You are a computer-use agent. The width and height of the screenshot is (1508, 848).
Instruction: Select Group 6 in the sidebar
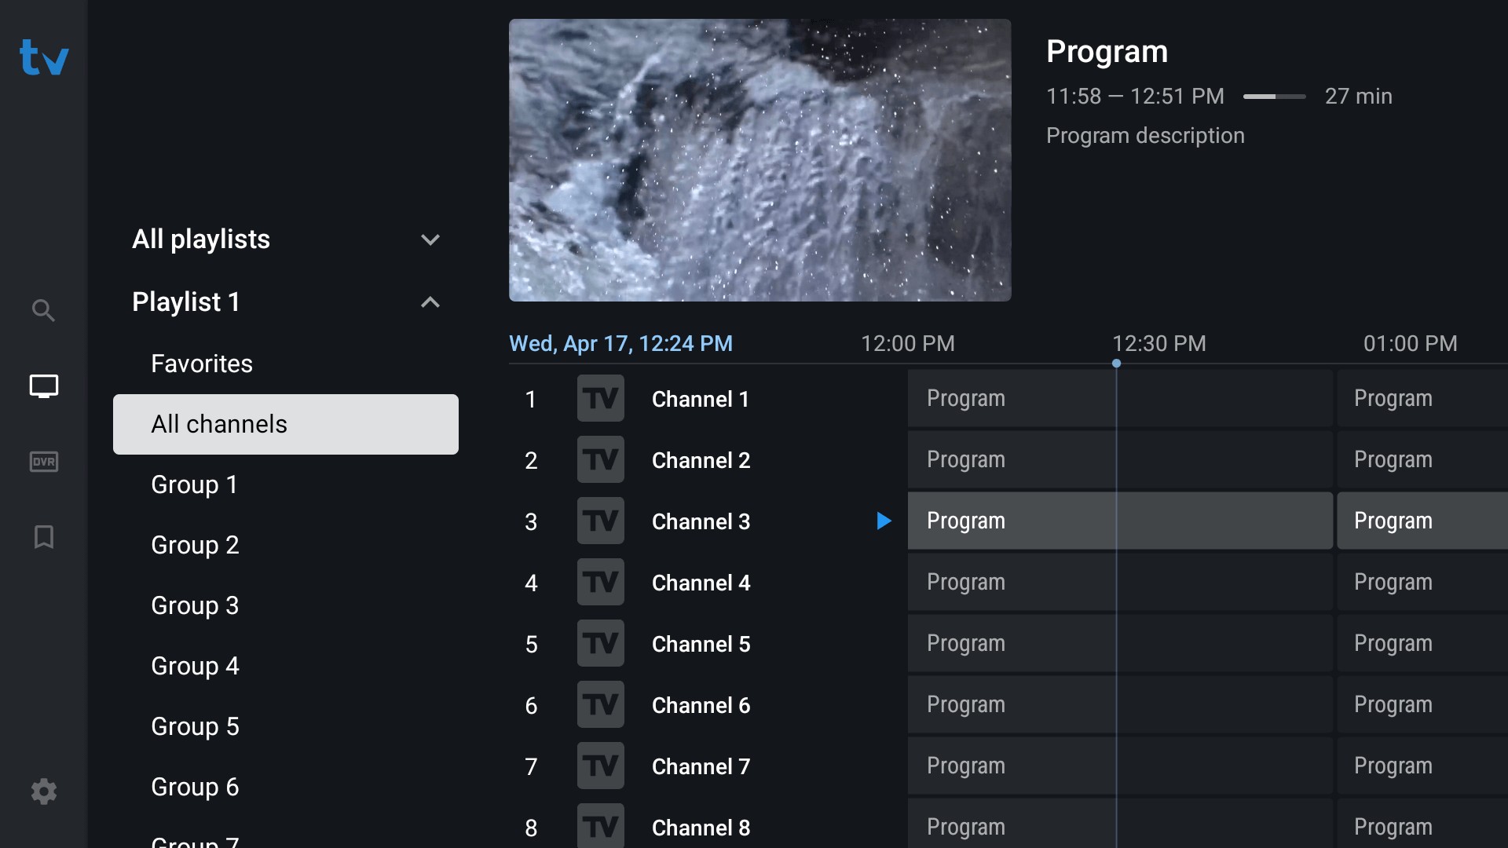pos(195,786)
